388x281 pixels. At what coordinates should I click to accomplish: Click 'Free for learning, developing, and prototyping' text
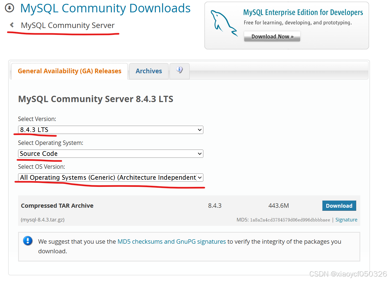pos(298,23)
